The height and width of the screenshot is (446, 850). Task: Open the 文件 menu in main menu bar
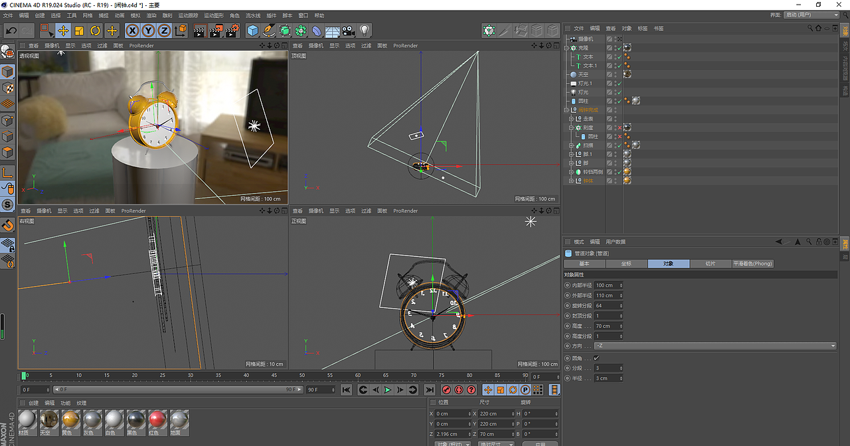point(9,15)
